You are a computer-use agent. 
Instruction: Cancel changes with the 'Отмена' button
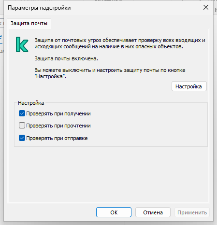153,212
